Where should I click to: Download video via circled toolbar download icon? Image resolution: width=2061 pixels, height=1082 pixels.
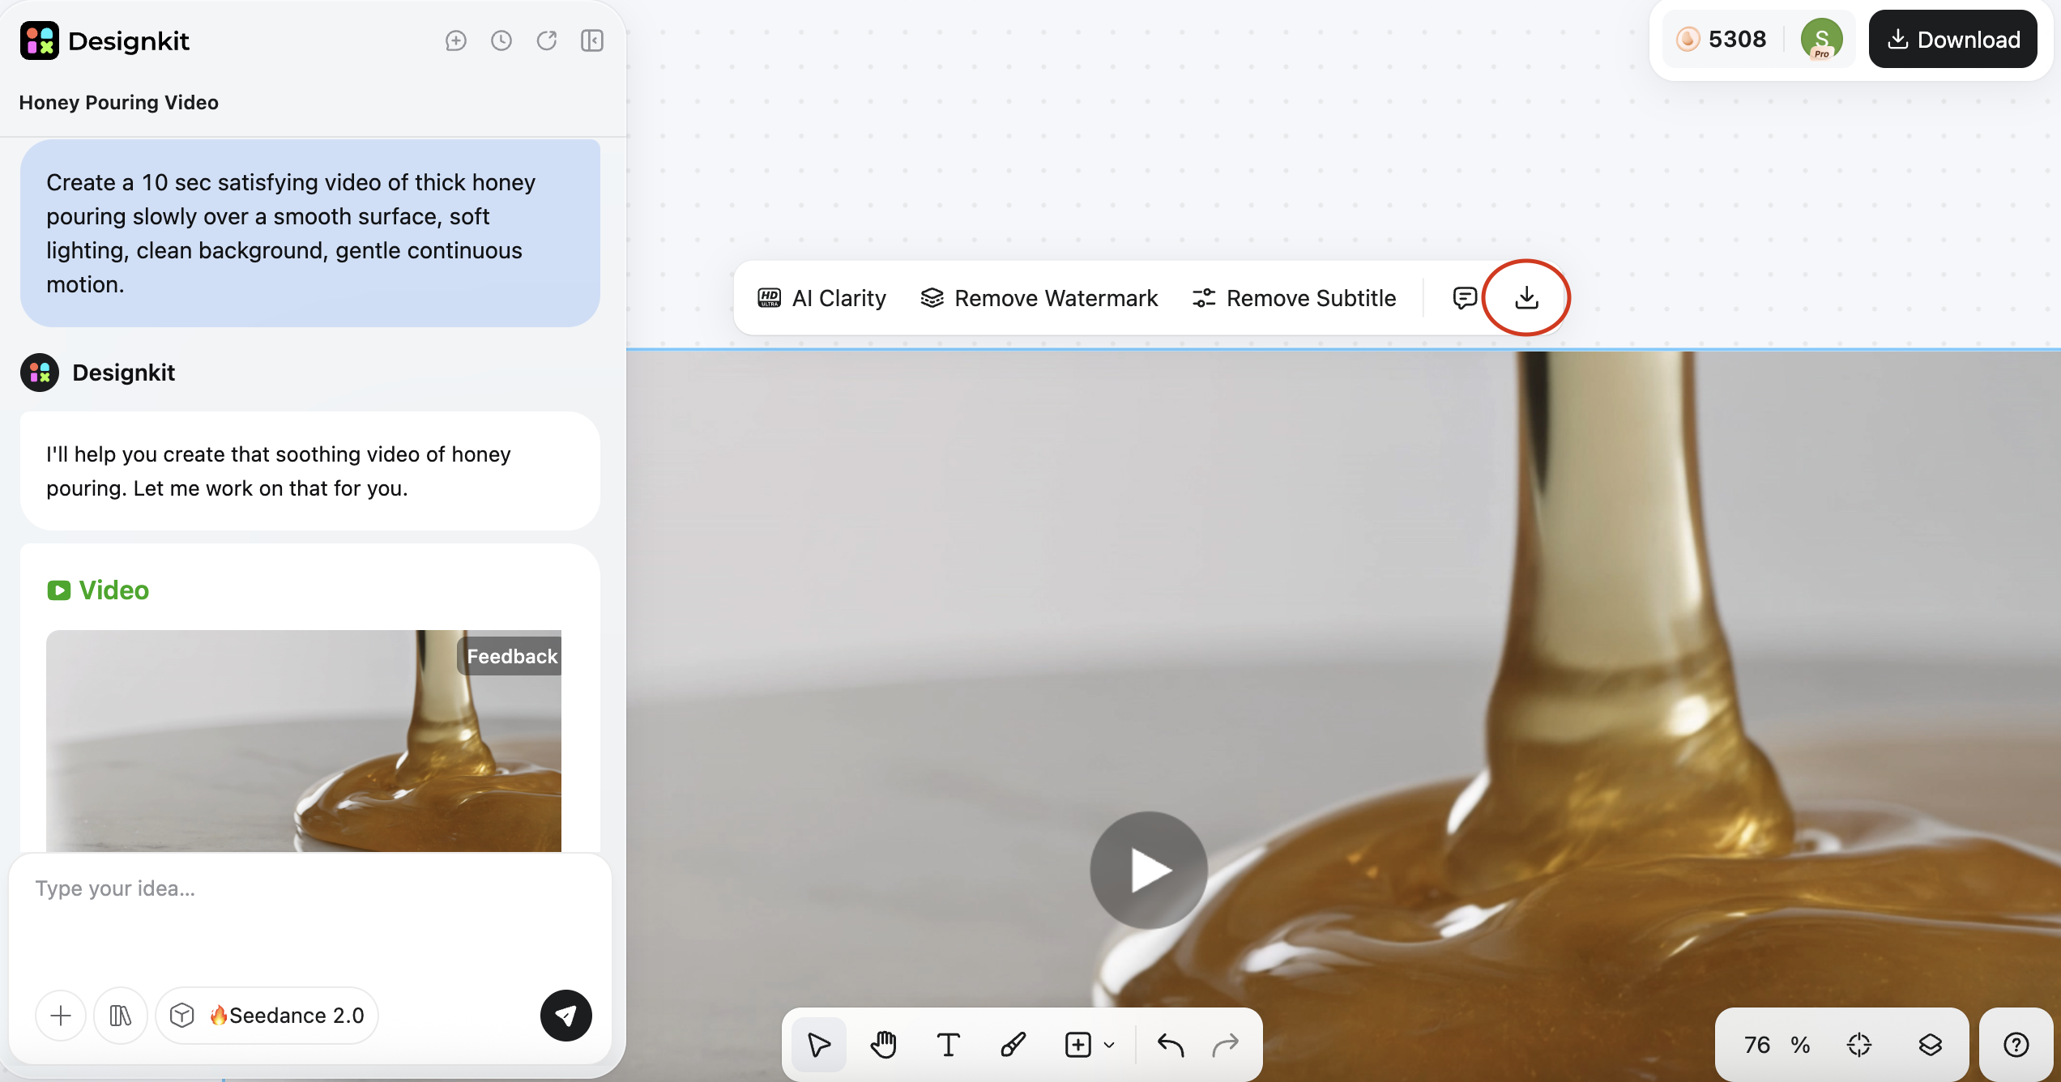1526,298
